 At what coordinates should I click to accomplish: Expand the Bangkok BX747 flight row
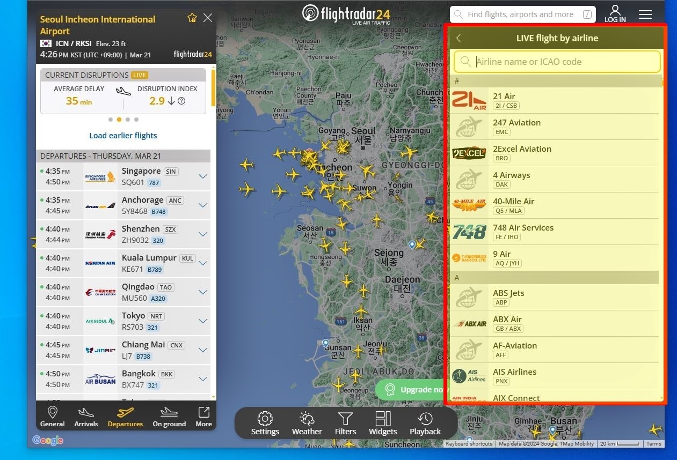(x=203, y=379)
